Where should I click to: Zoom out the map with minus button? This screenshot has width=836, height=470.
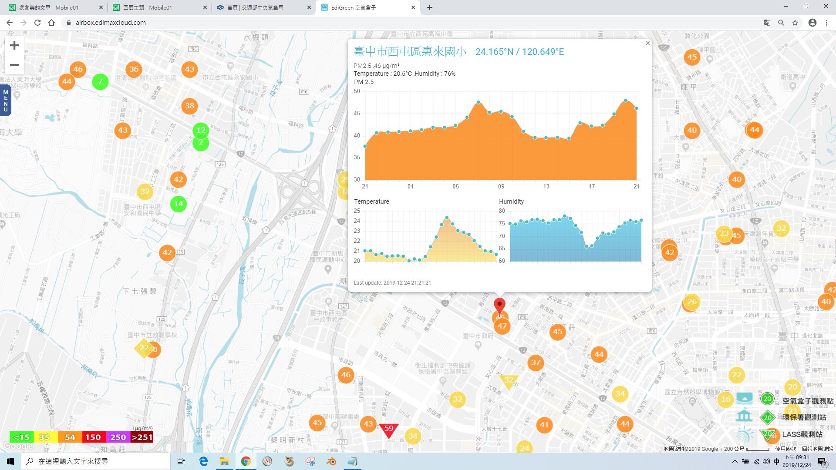(14, 65)
